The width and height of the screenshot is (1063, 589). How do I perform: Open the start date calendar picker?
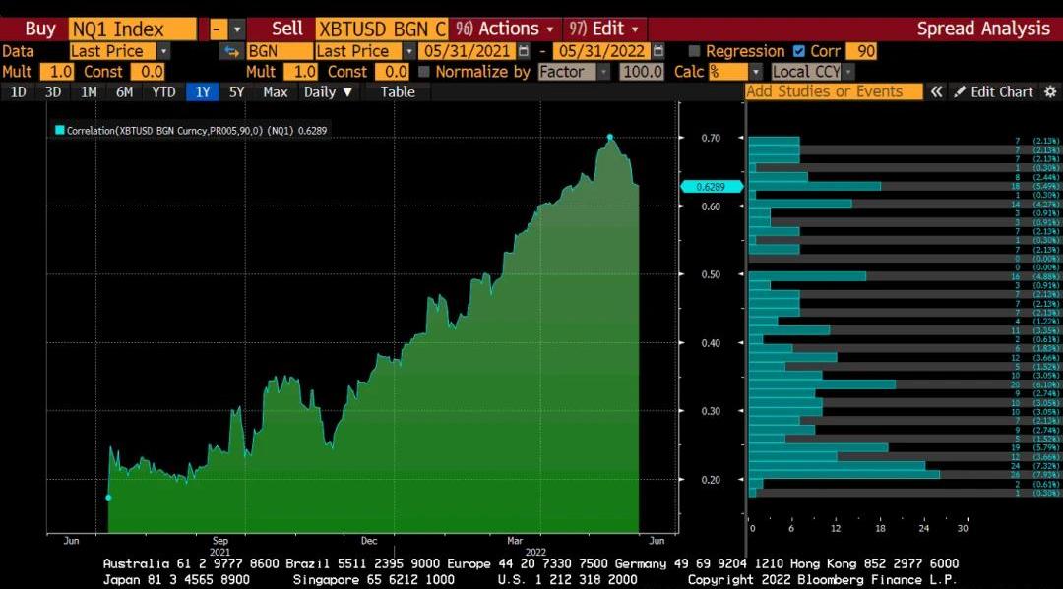pyautogui.click(x=524, y=51)
